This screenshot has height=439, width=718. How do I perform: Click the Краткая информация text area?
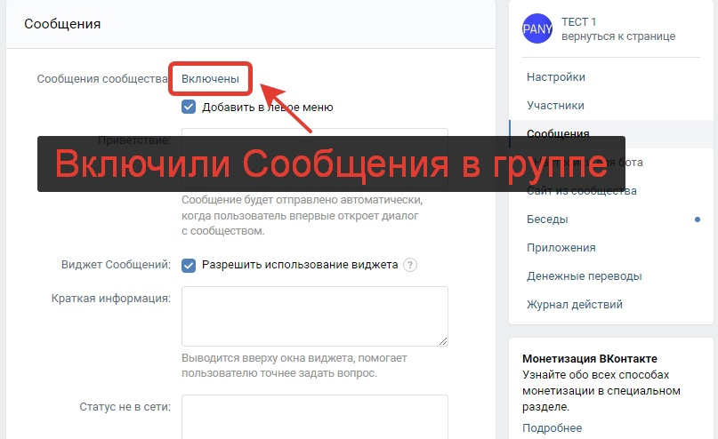pos(315,316)
